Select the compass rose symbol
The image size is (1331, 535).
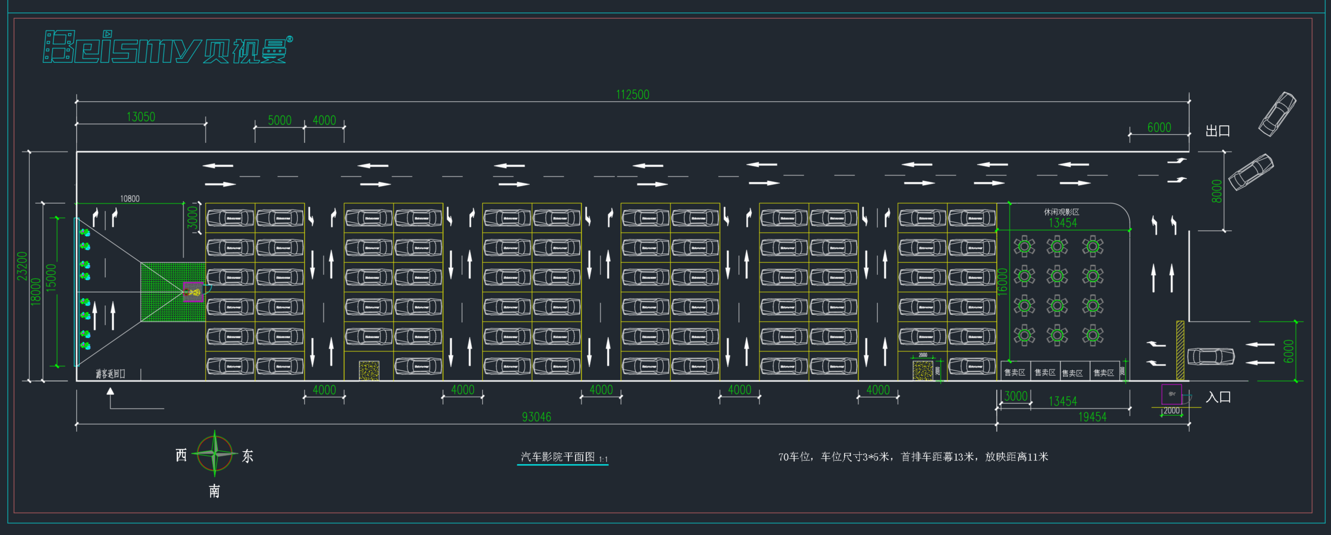click(214, 453)
